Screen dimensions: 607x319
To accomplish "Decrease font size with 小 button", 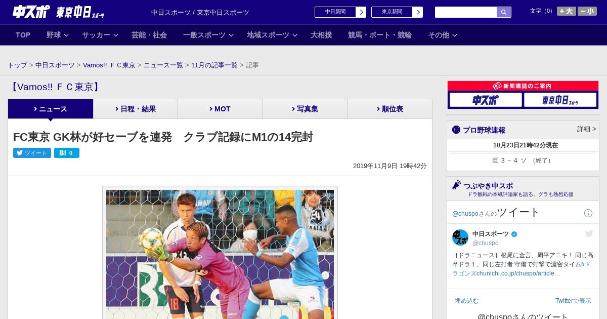I will pos(587,11).
